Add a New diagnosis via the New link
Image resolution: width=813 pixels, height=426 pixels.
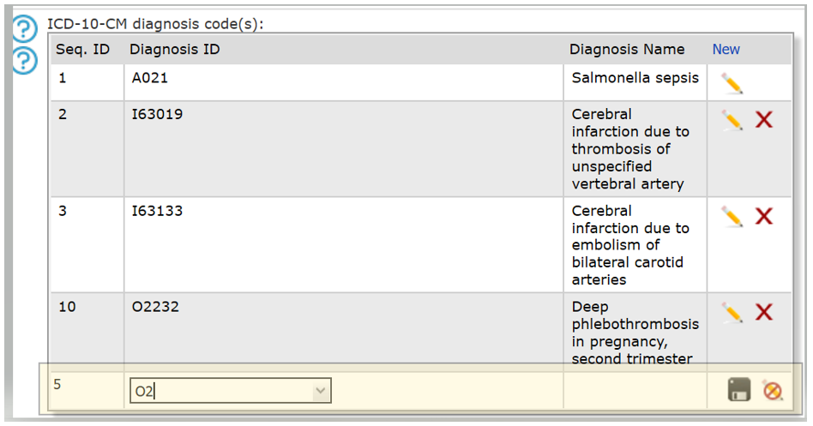coord(726,49)
